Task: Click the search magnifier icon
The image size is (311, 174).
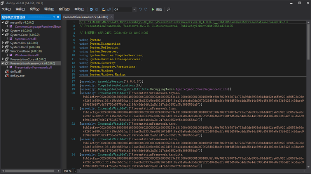Action: [168, 9]
